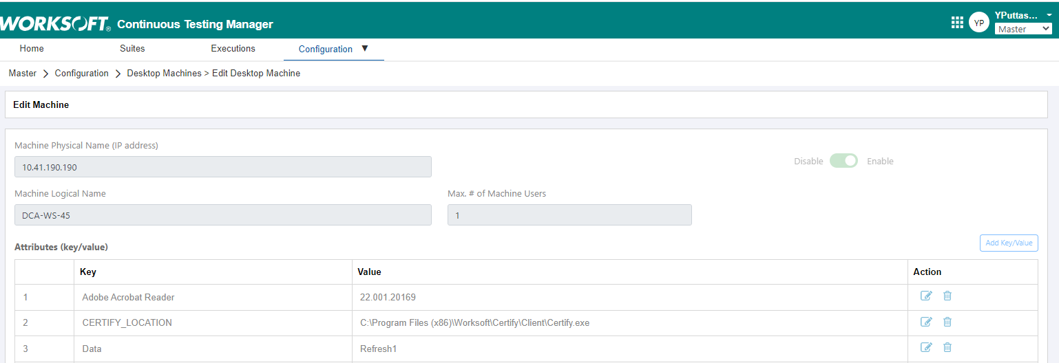The image size is (1059, 363).
Task: Click the Add Key/Value button
Action: [x=1008, y=243]
